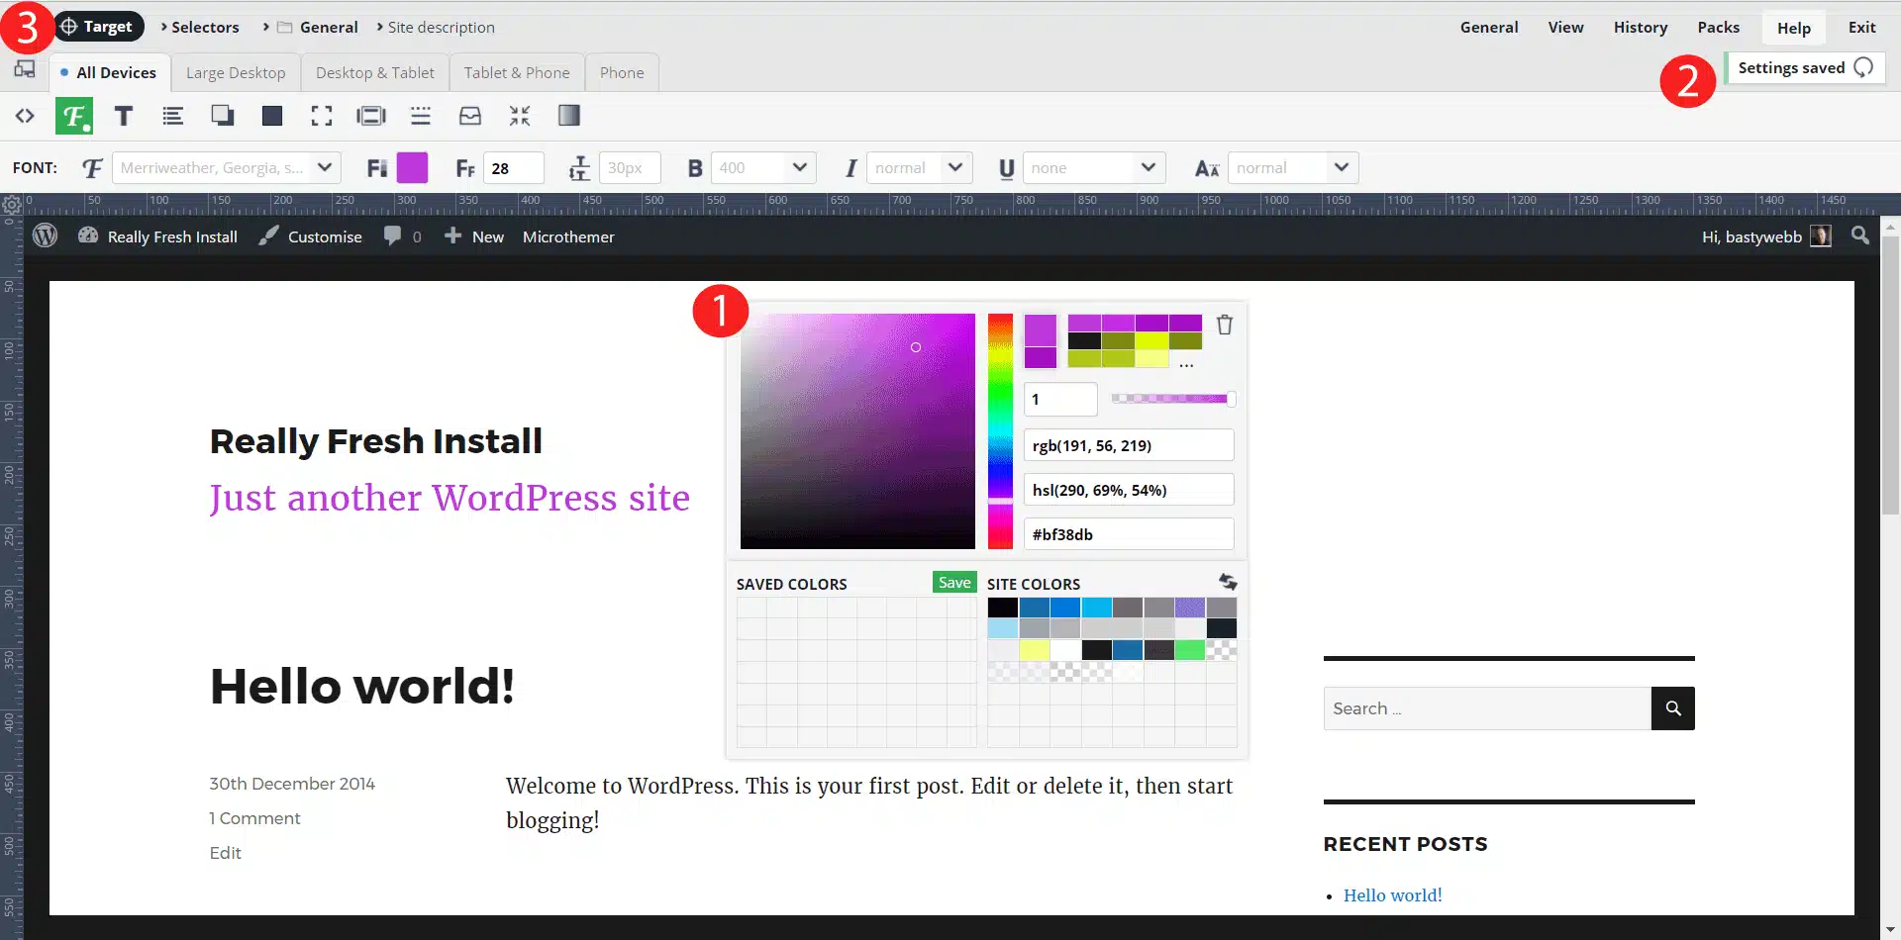This screenshot has height=940, width=1901.
Task: Click inside the saturation color field
Action: tap(857, 431)
